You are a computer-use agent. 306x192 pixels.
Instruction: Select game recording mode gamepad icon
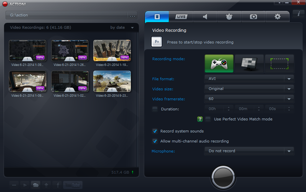tap(219, 64)
